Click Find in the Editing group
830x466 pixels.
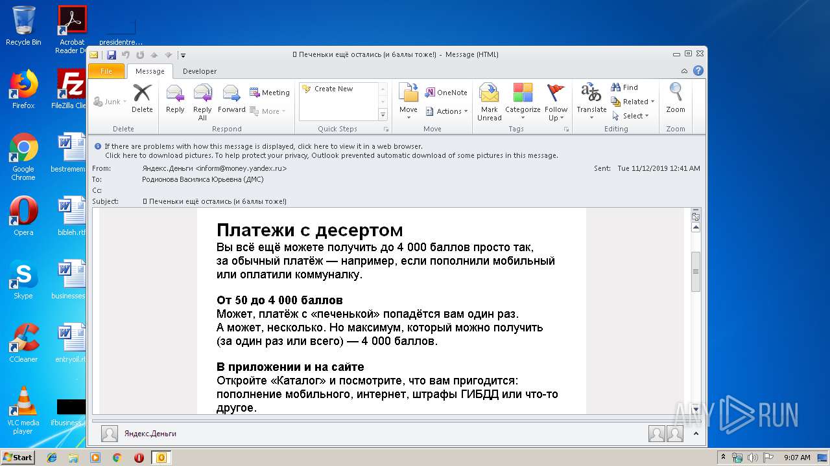(x=624, y=87)
